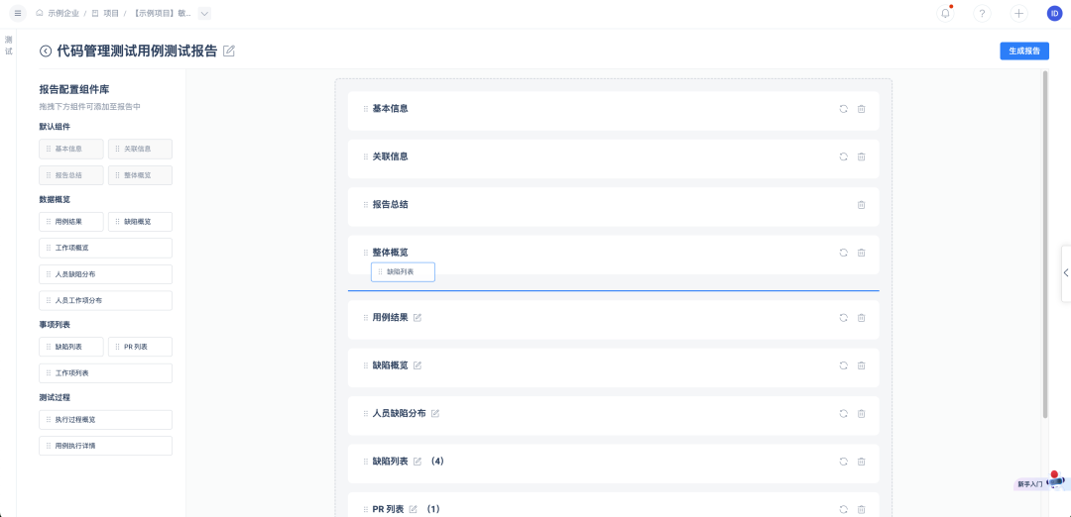Image resolution: width=1071 pixels, height=517 pixels.
Task: Click the back arrow beside report title
Action: [x=46, y=51]
